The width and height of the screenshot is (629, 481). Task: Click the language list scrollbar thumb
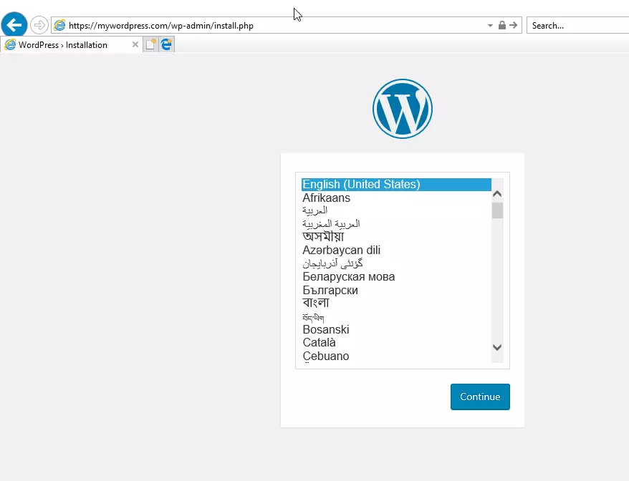pos(497,210)
